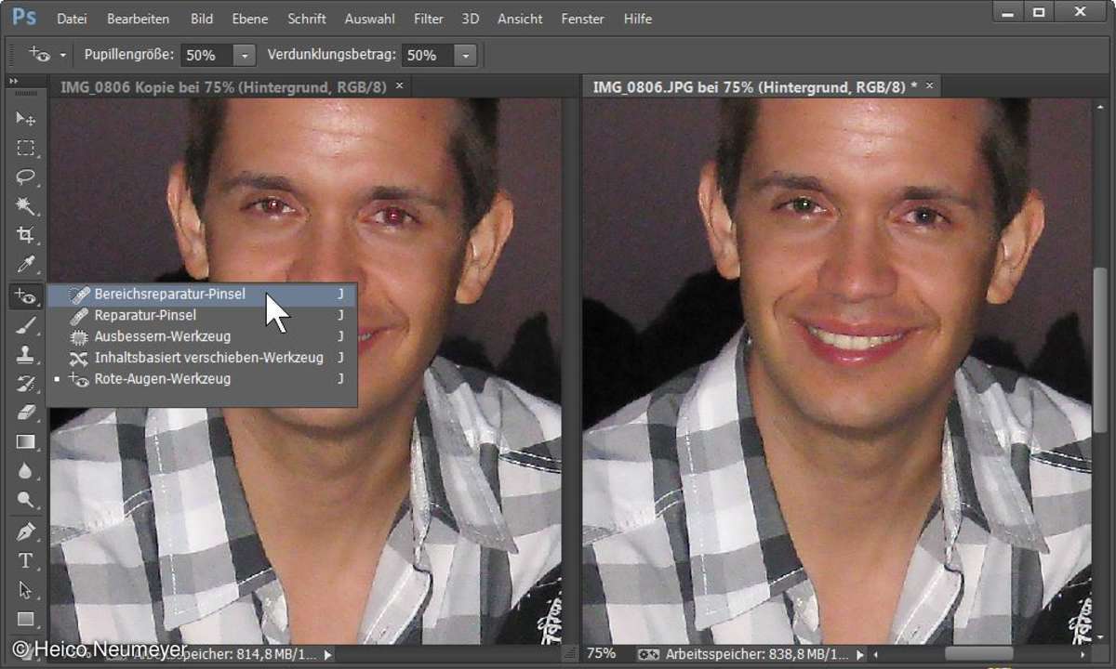
Task: Open the 3D menu
Action: pos(470,19)
